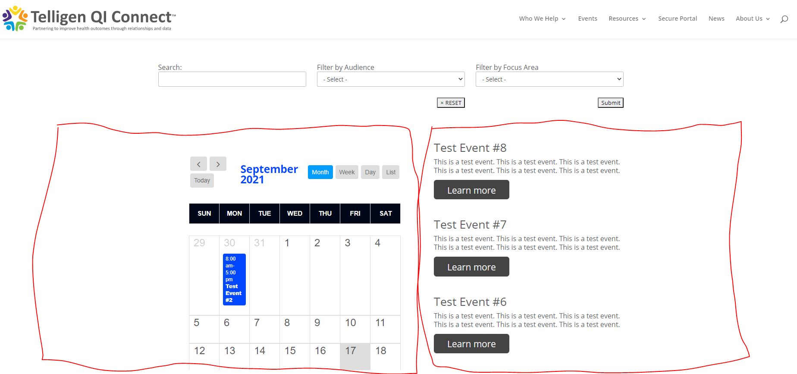Expand the Who We Help menu

point(542,19)
